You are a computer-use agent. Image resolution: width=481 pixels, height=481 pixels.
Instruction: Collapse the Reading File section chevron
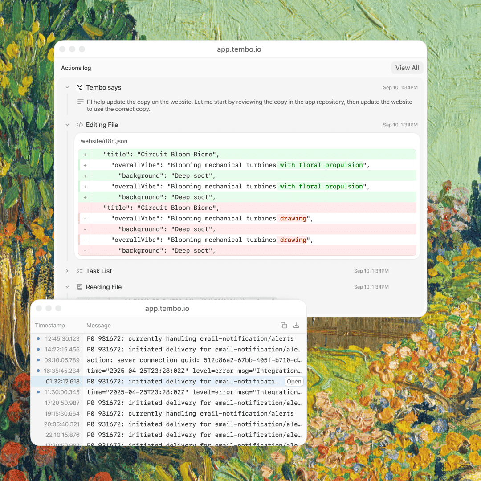coord(67,287)
